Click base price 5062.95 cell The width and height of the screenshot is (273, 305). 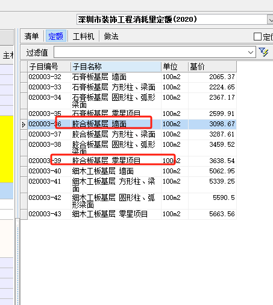(x=212, y=172)
